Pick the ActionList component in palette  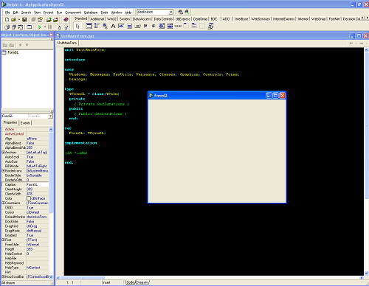(x=210, y=26)
